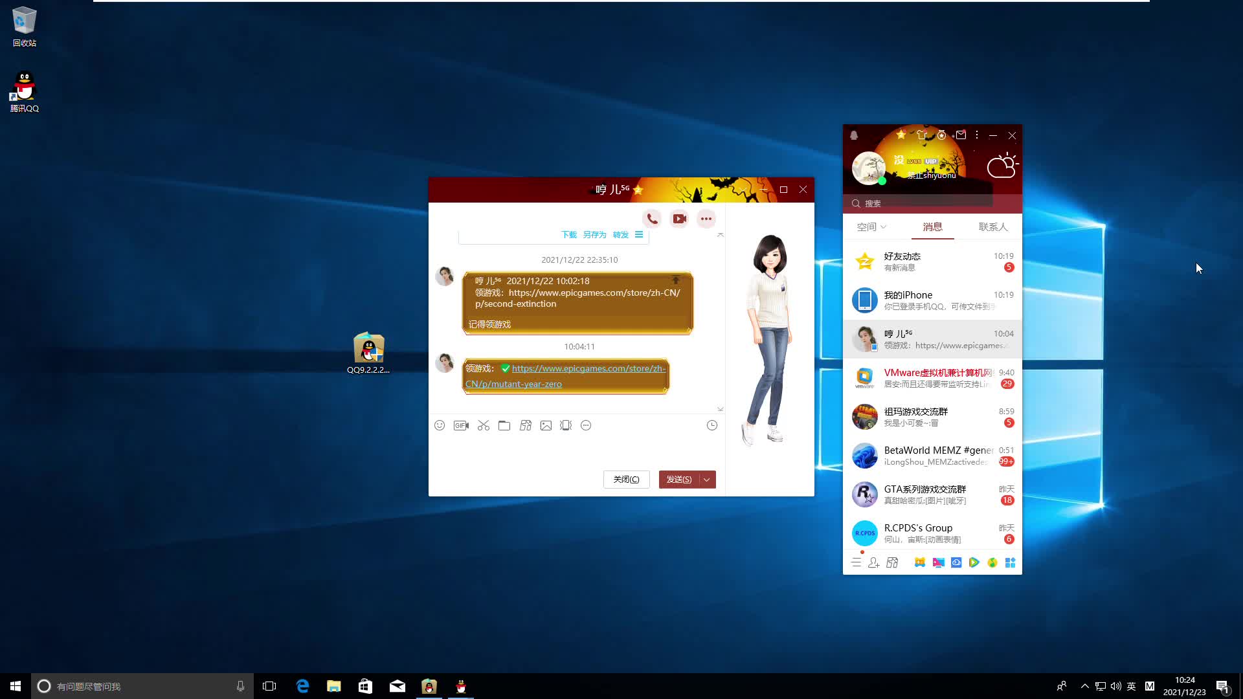Image resolution: width=1243 pixels, height=699 pixels.
Task: Switch to the 联系人 tab
Action: [992, 227]
